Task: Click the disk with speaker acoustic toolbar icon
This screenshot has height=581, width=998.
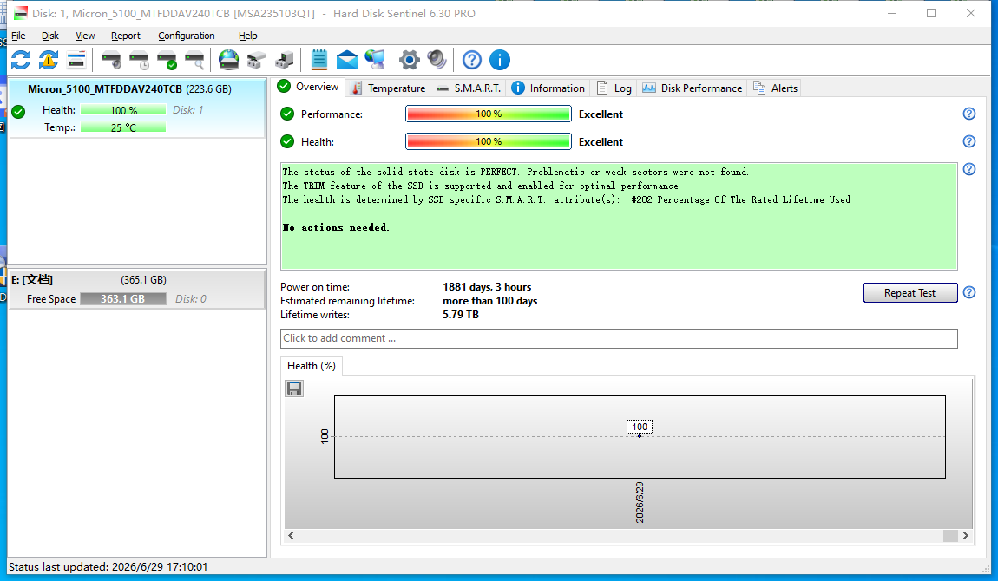Action: click(111, 61)
